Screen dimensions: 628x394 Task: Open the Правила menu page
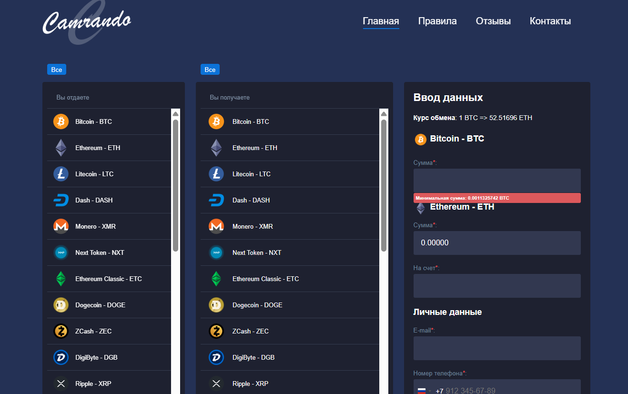(x=437, y=21)
